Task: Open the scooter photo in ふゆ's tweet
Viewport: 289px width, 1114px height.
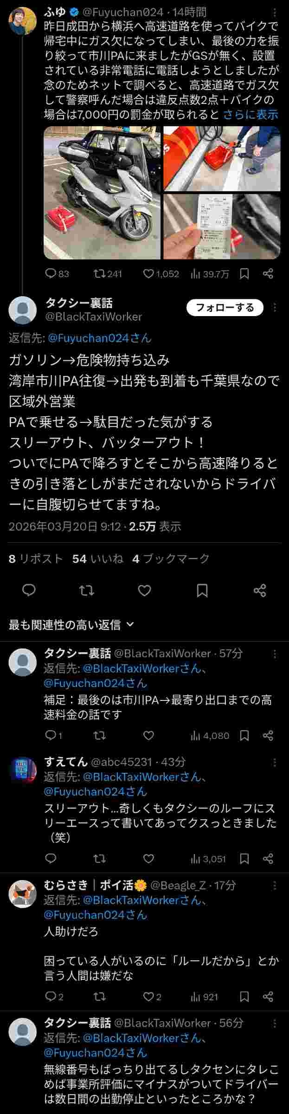Action: point(102,193)
